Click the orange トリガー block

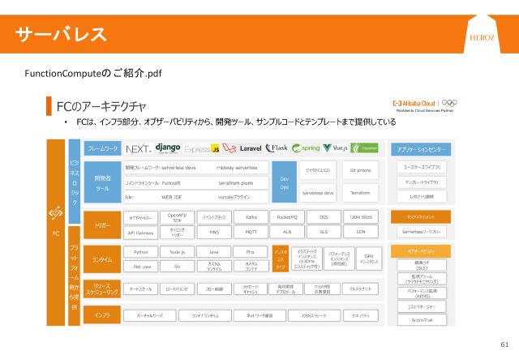[102, 225]
